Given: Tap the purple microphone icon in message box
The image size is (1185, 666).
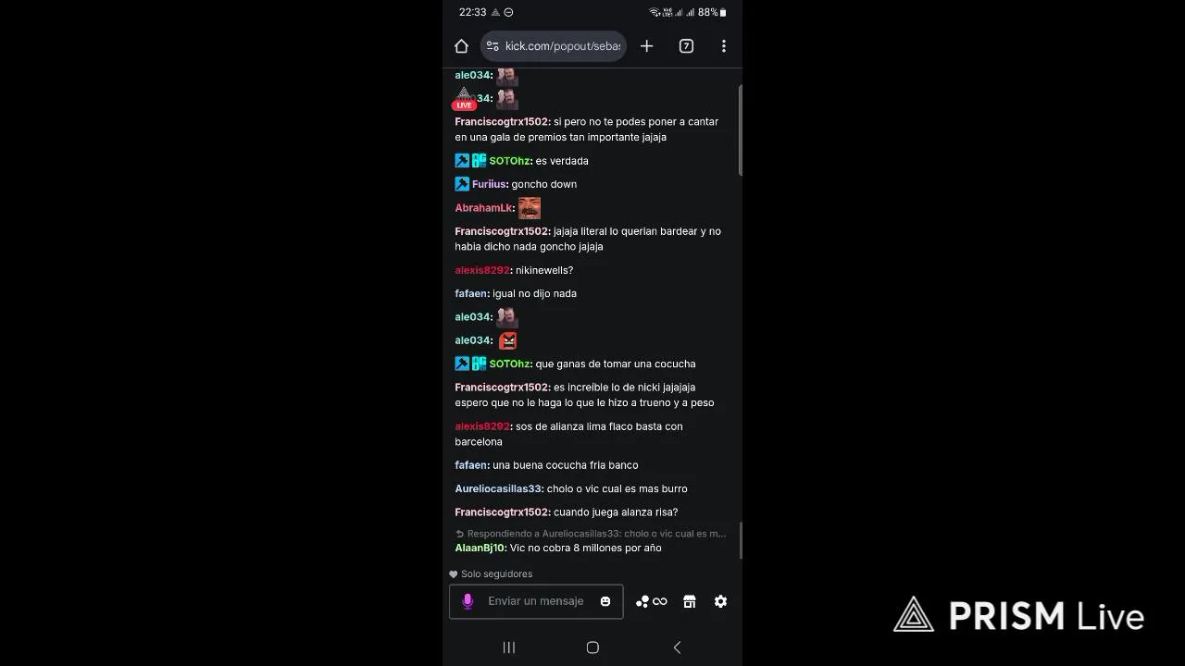Looking at the screenshot, I should coord(468,601).
